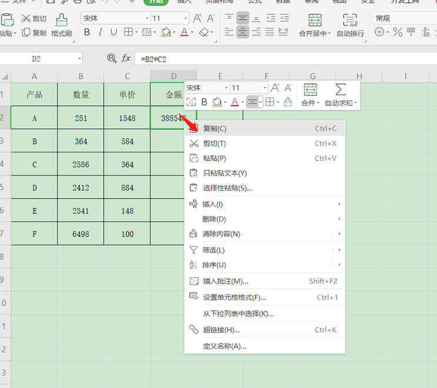Click the select-all corner triangle

pyautogui.click(x=5, y=76)
